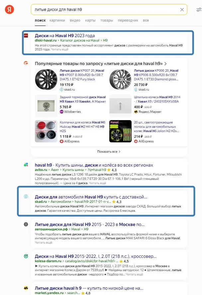
Task: Open search settings filter icon
Action: click(199, 10)
